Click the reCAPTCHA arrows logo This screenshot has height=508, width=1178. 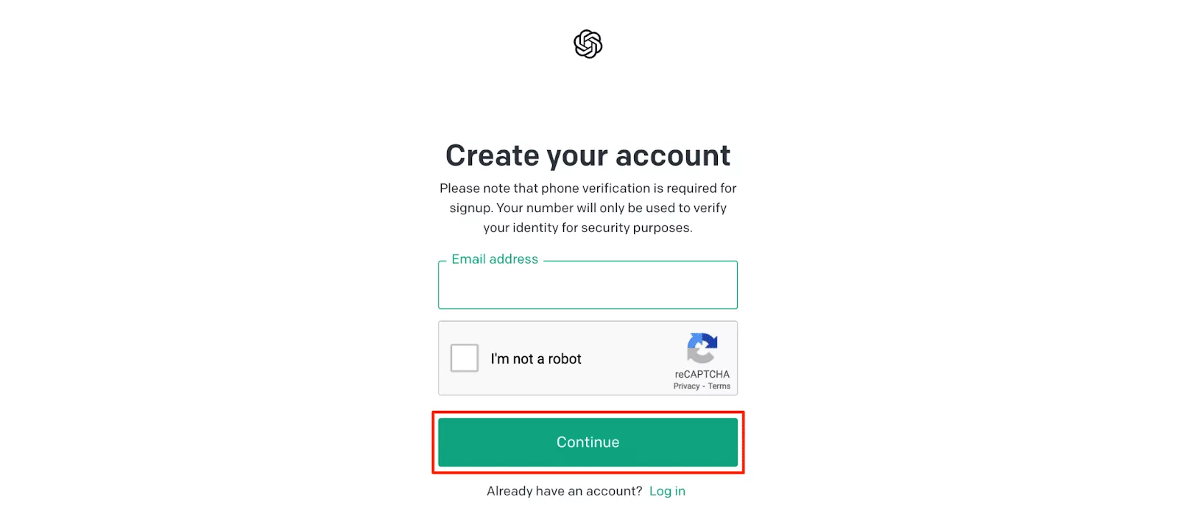click(702, 348)
